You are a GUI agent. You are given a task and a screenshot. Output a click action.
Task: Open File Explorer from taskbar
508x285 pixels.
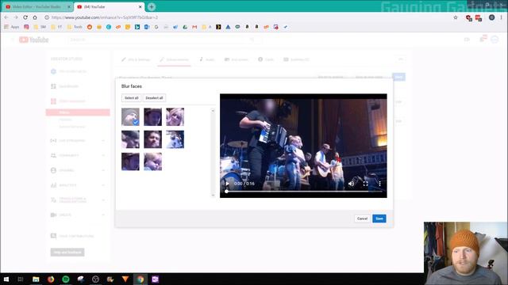coord(36,279)
